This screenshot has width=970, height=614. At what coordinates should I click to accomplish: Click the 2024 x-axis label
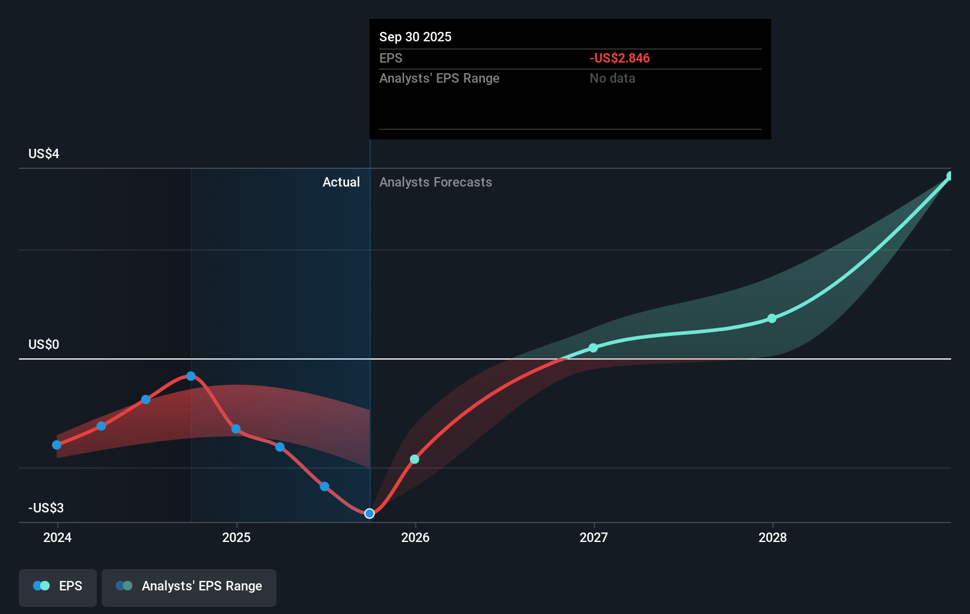click(x=57, y=537)
